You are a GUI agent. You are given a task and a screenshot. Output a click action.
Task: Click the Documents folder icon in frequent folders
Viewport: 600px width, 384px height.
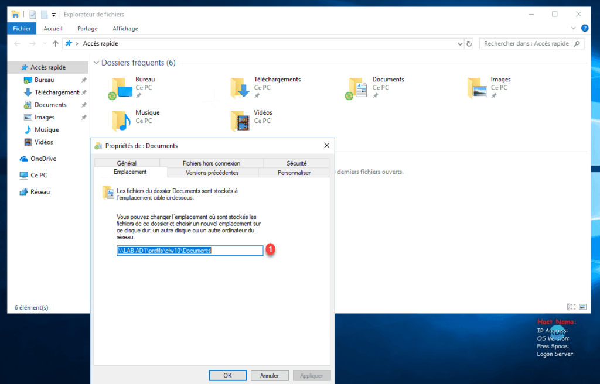tap(357, 88)
